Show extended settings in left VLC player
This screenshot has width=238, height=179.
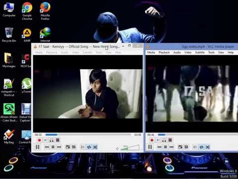(74, 147)
